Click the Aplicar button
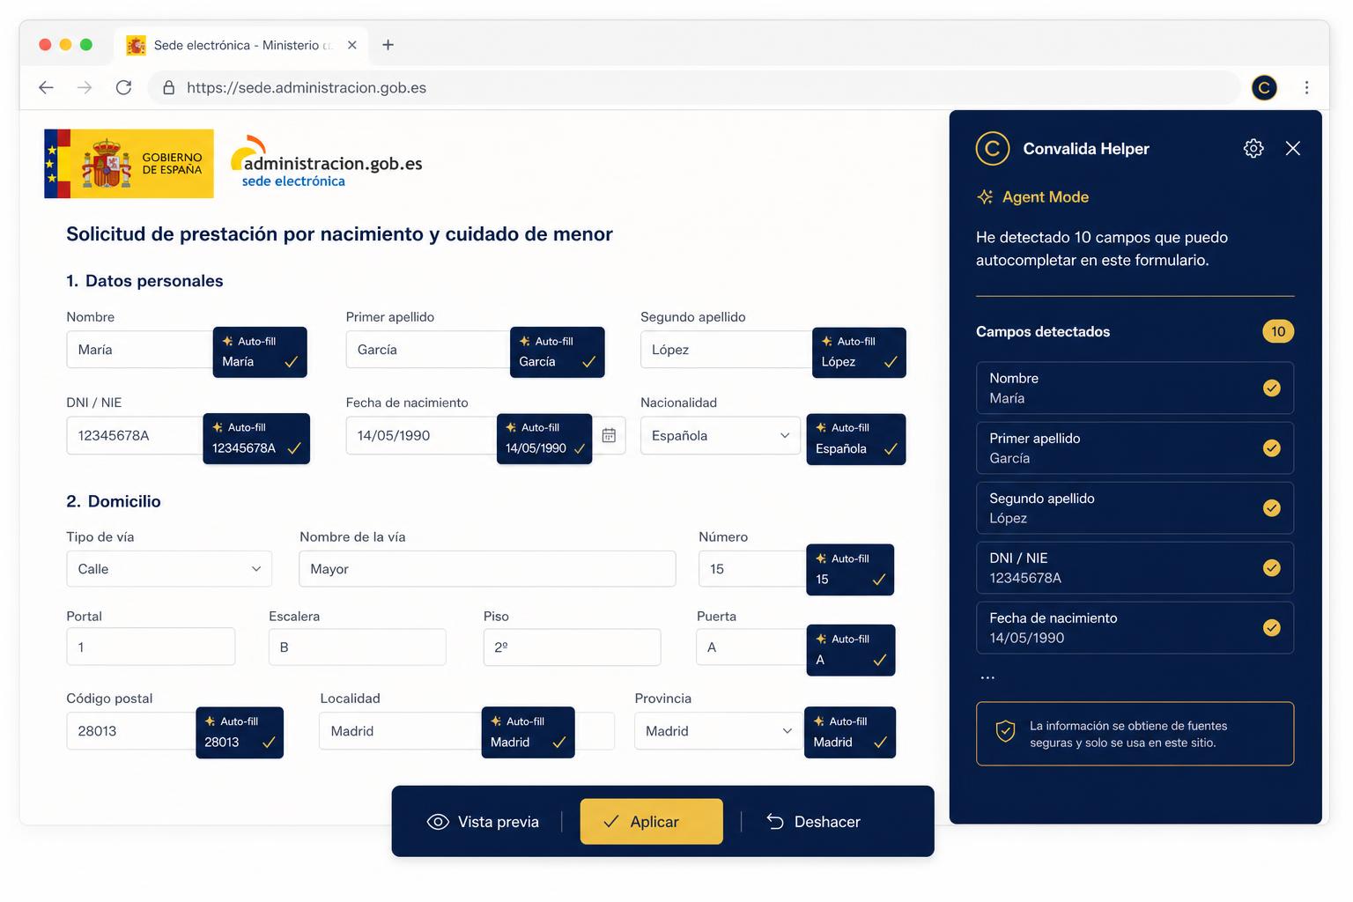 [x=651, y=821]
